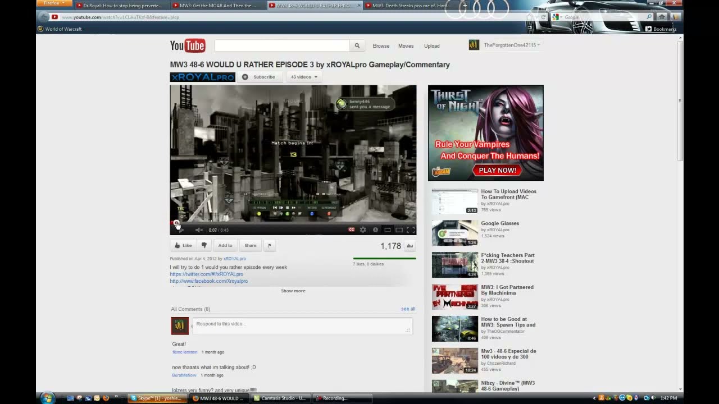Click the YouTube search magnifier button
This screenshot has height=404, width=719.
[357, 45]
